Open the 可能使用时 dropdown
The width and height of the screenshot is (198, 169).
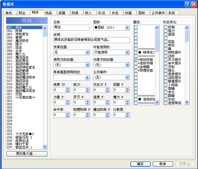[x=127, y=52]
